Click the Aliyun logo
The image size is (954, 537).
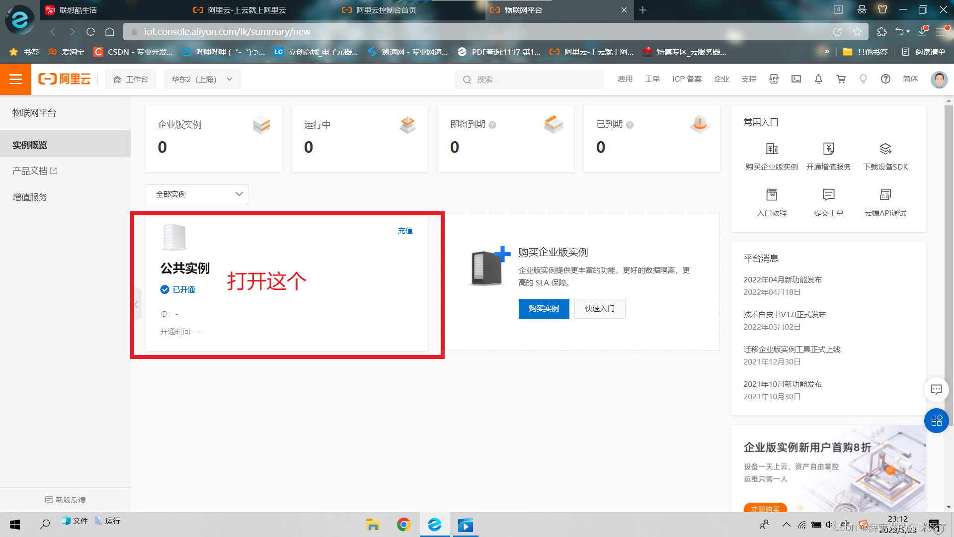click(x=65, y=79)
